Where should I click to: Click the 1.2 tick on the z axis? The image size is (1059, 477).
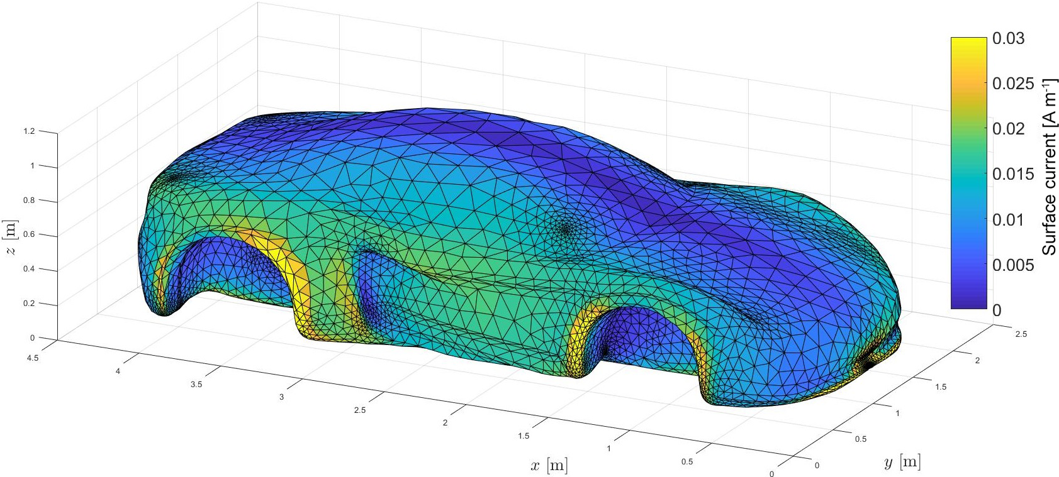pos(29,131)
